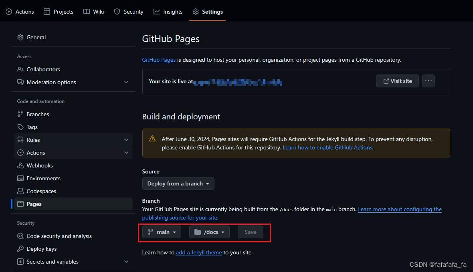Expand Moderation options chevron
The height and width of the screenshot is (272, 473).
[x=126, y=82]
